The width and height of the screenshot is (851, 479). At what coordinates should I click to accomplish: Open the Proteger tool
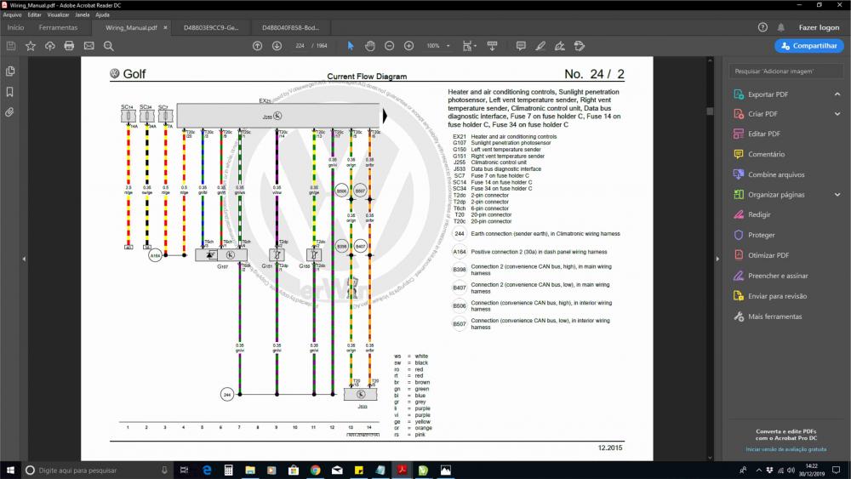click(761, 235)
